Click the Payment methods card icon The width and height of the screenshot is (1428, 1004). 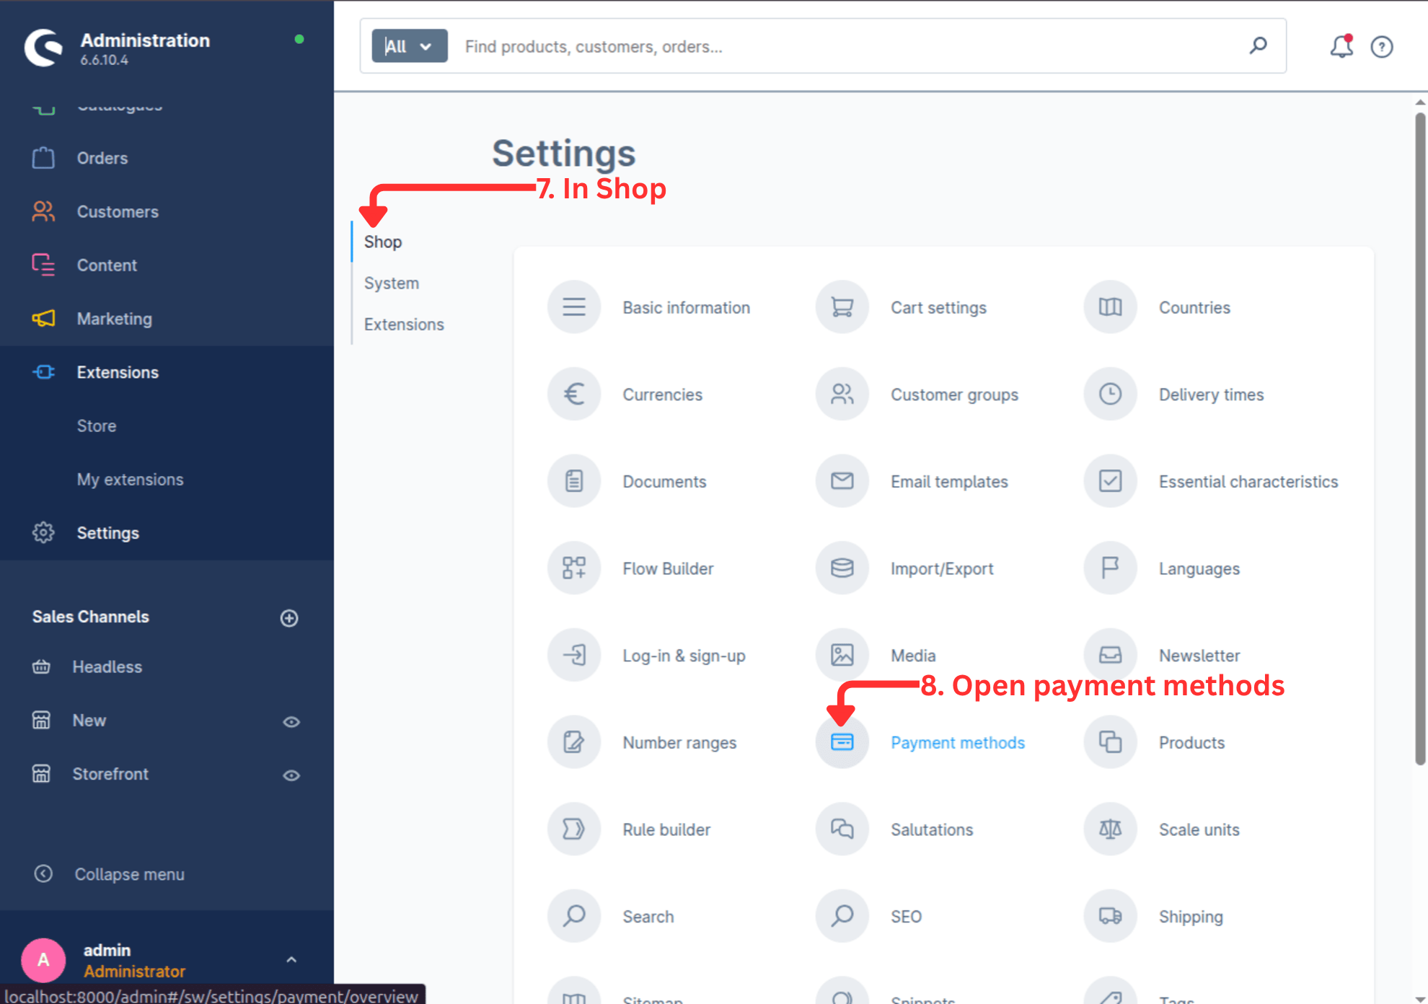[842, 742]
